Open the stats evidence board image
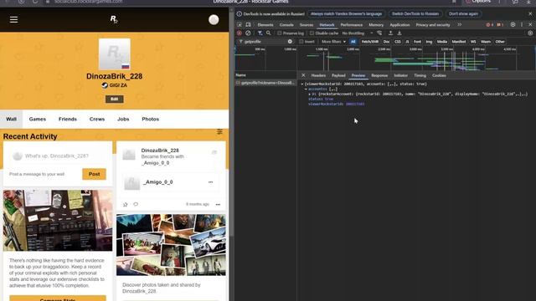Screen dimensions: 536x301 pyautogui.click(x=58, y=221)
